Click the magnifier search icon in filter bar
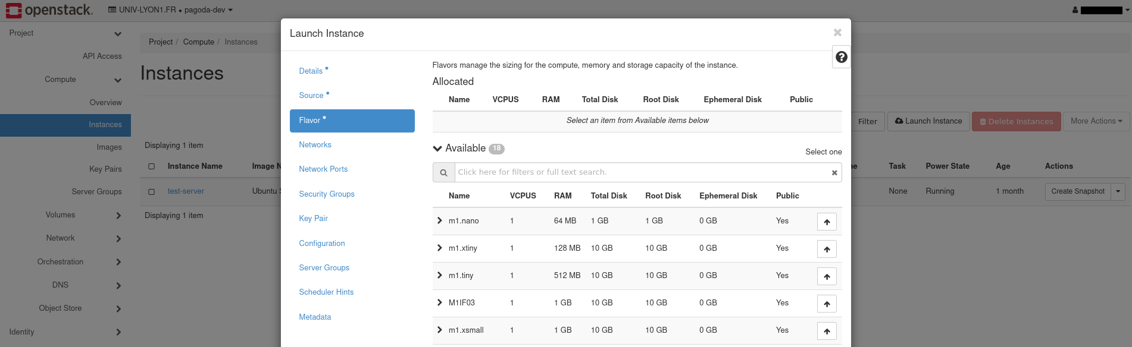The height and width of the screenshot is (347, 1132). [443, 173]
